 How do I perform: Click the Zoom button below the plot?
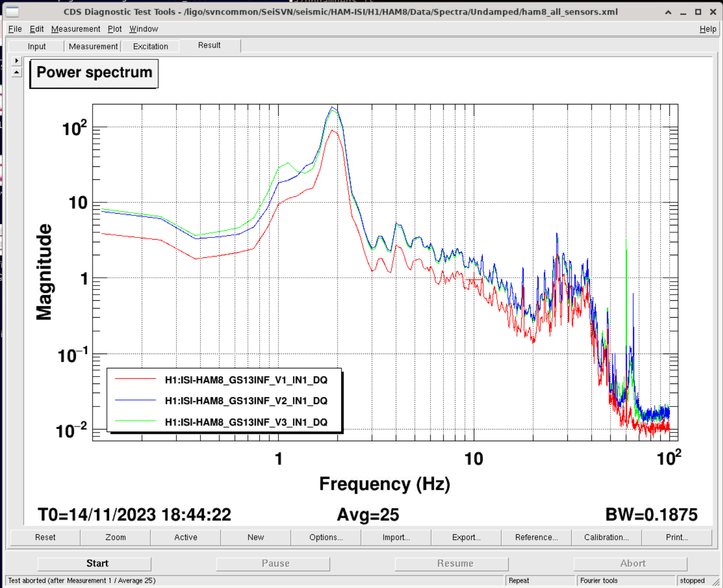[116, 537]
